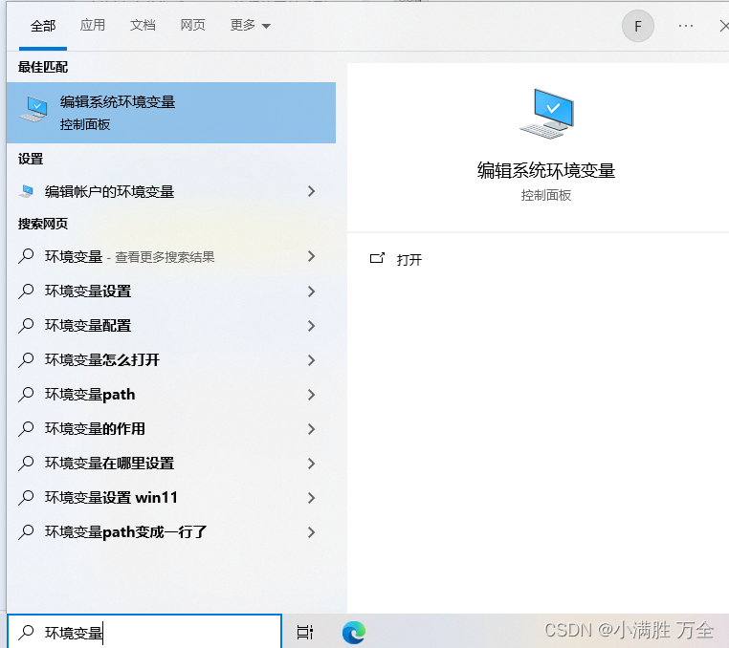Screen dimensions: 729x648
Task: Click the search icon beside 环境变量的作用
Action: point(26,429)
